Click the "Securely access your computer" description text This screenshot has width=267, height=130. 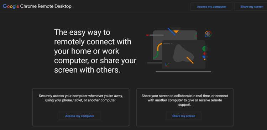click(x=81, y=98)
